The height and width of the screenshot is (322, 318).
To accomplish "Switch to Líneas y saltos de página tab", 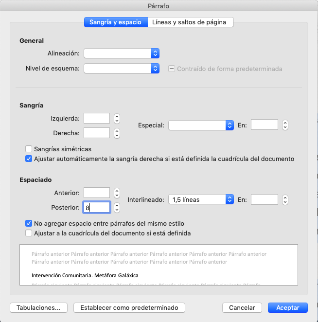I will point(191,22).
